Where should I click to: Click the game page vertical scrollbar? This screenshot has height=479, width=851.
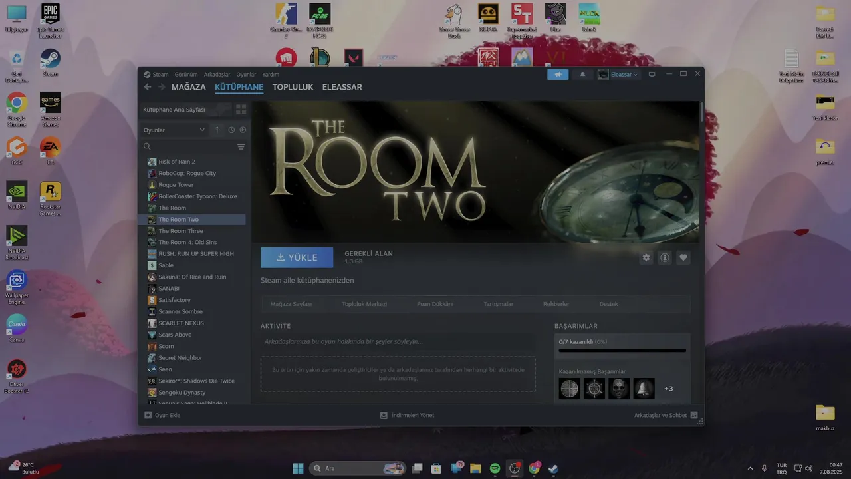point(701,111)
